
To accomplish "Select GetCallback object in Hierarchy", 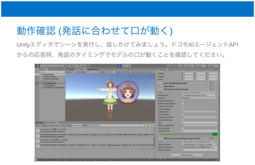I will [x=50, y=85].
